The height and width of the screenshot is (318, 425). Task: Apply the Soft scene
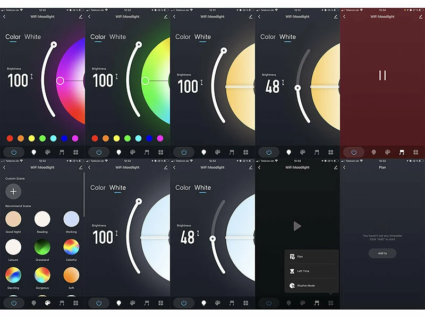pos(71,275)
